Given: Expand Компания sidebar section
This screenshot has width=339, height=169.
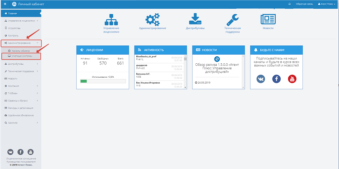Looking at the screenshot, I should click(20, 86).
